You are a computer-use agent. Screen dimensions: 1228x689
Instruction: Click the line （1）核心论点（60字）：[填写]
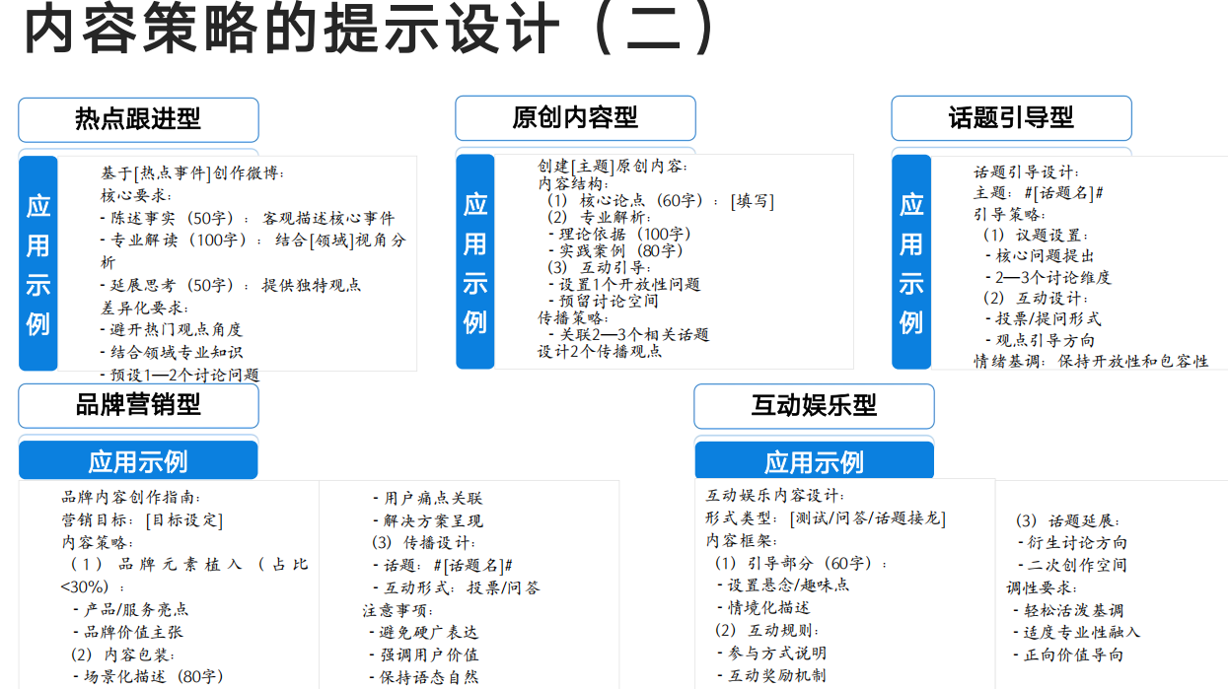coord(660,201)
